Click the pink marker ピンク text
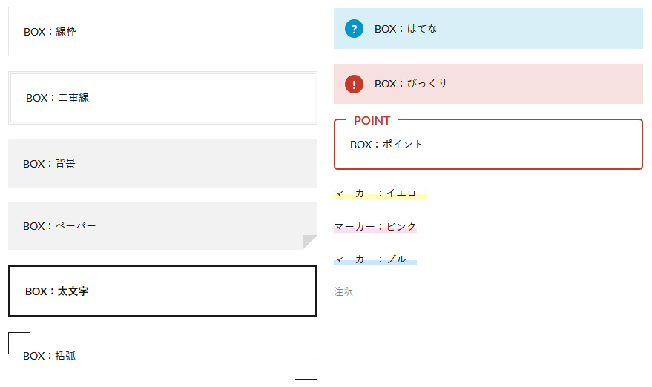This screenshot has width=652, height=387. tap(375, 227)
